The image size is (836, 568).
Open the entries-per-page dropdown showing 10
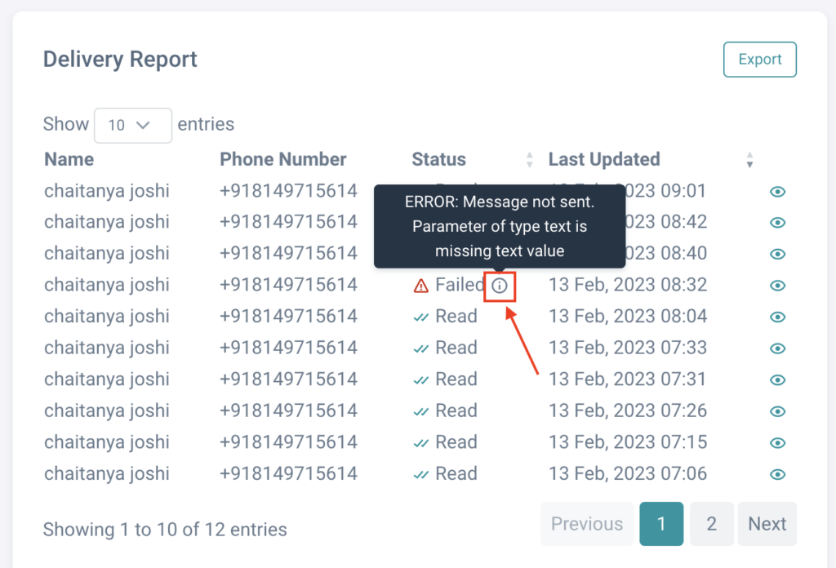[x=133, y=125]
